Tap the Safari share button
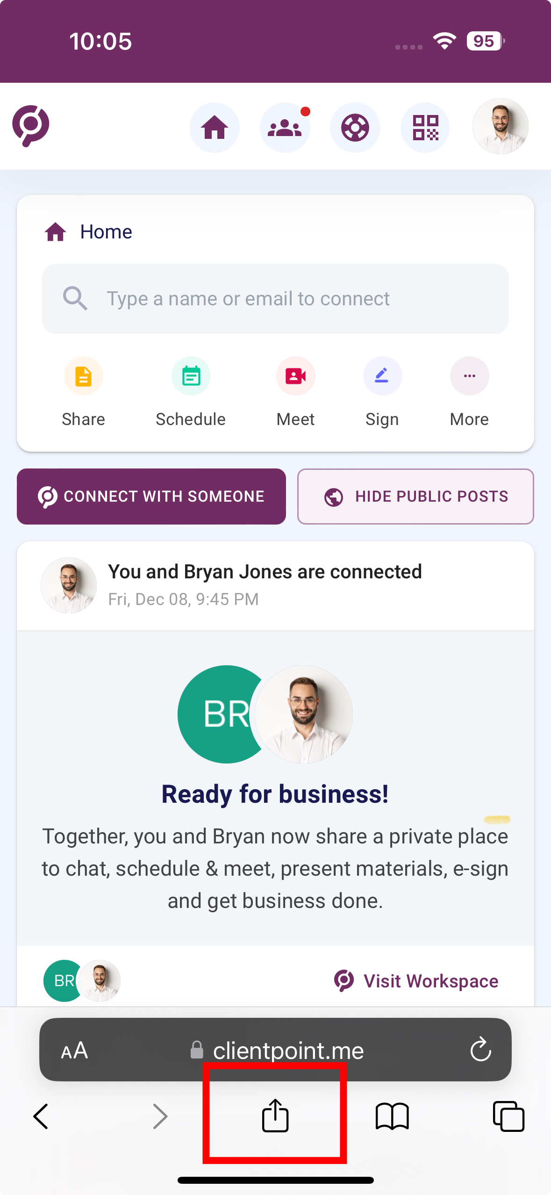551x1195 pixels. pyautogui.click(x=275, y=1116)
